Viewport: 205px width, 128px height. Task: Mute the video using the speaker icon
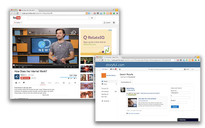tap(19, 67)
